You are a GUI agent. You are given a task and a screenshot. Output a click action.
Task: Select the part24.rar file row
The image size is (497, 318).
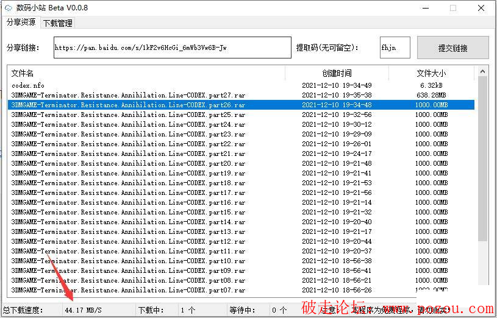click(241, 124)
